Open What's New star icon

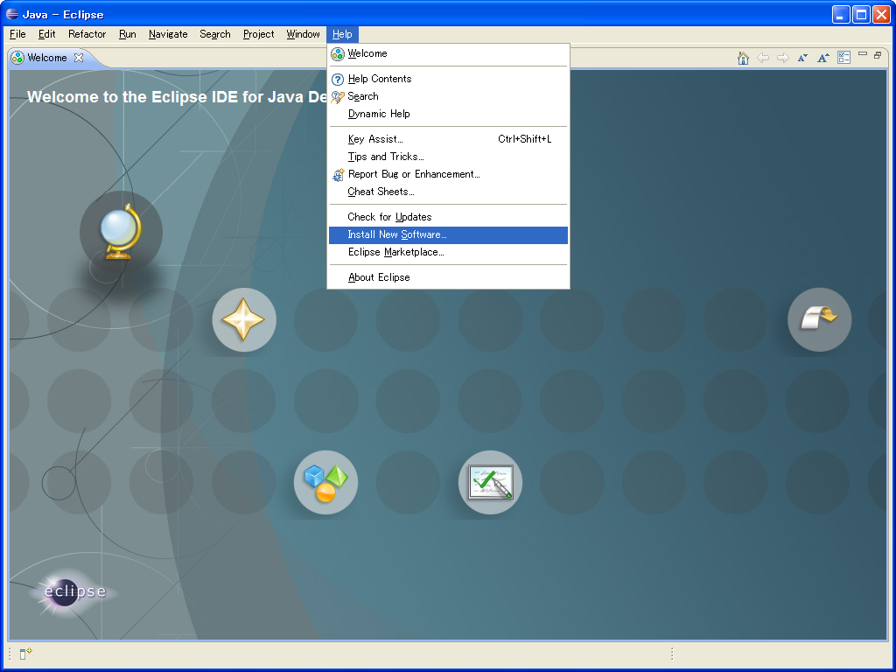(244, 320)
